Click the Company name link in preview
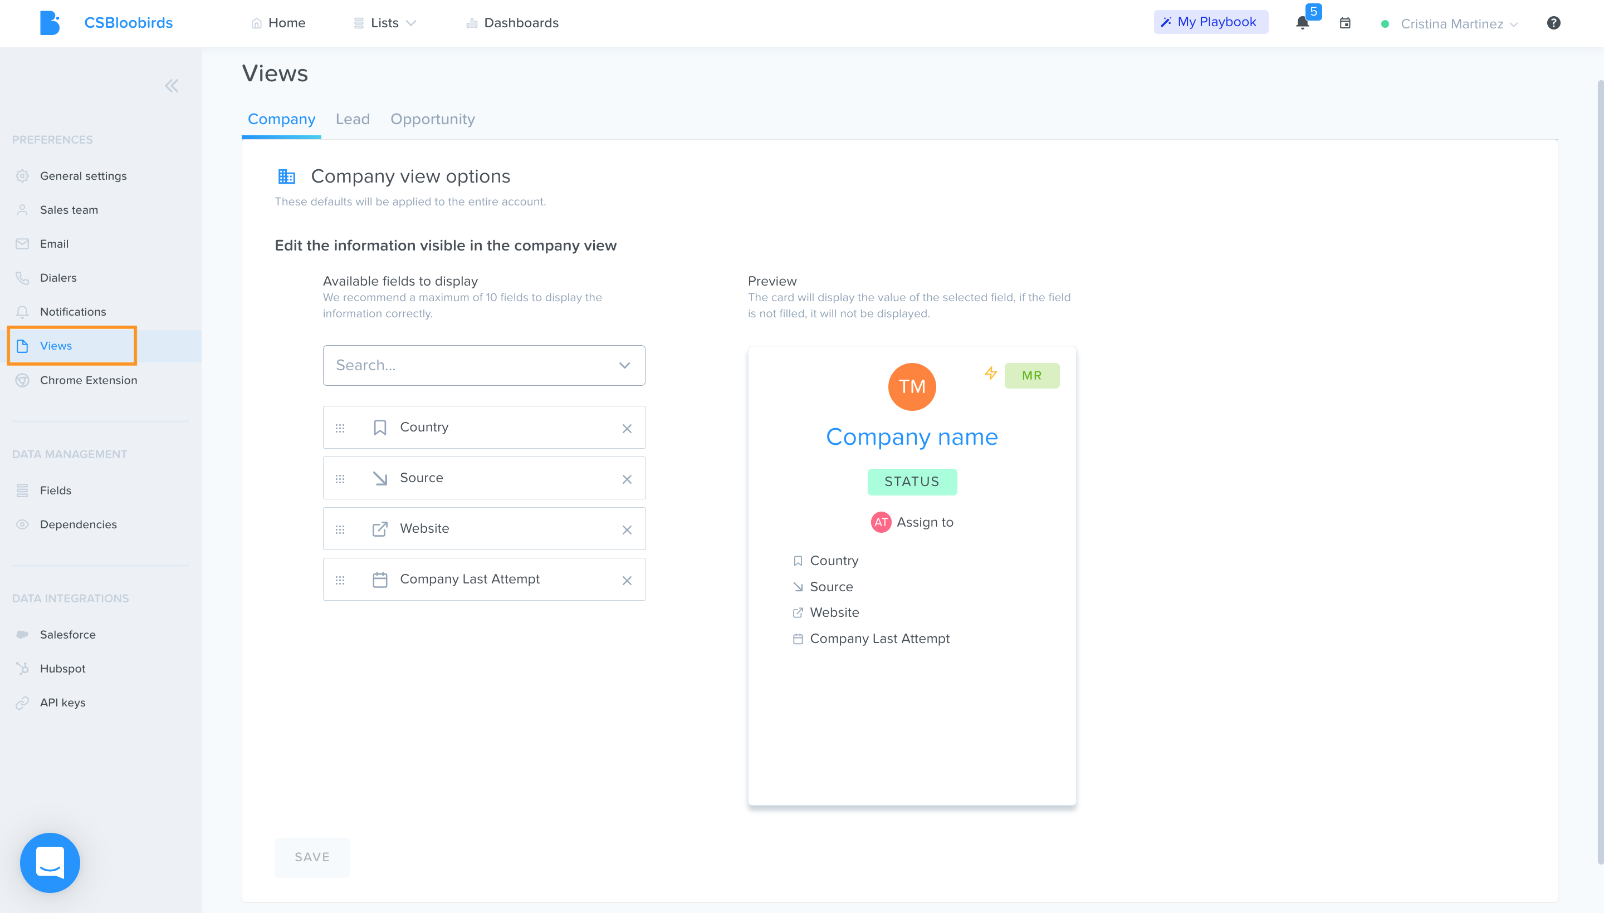Screen dimensions: 1604x913 point(912,436)
